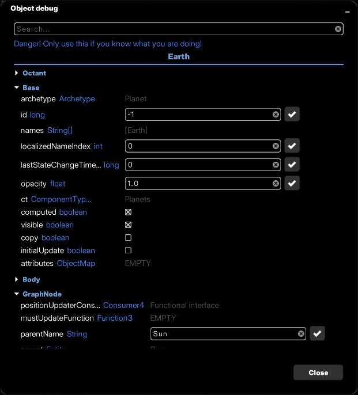Clear the parentName Sun text
358x395 pixels.
pos(301,333)
